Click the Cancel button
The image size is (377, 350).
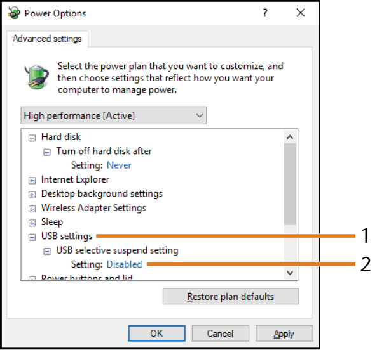[220, 334]
